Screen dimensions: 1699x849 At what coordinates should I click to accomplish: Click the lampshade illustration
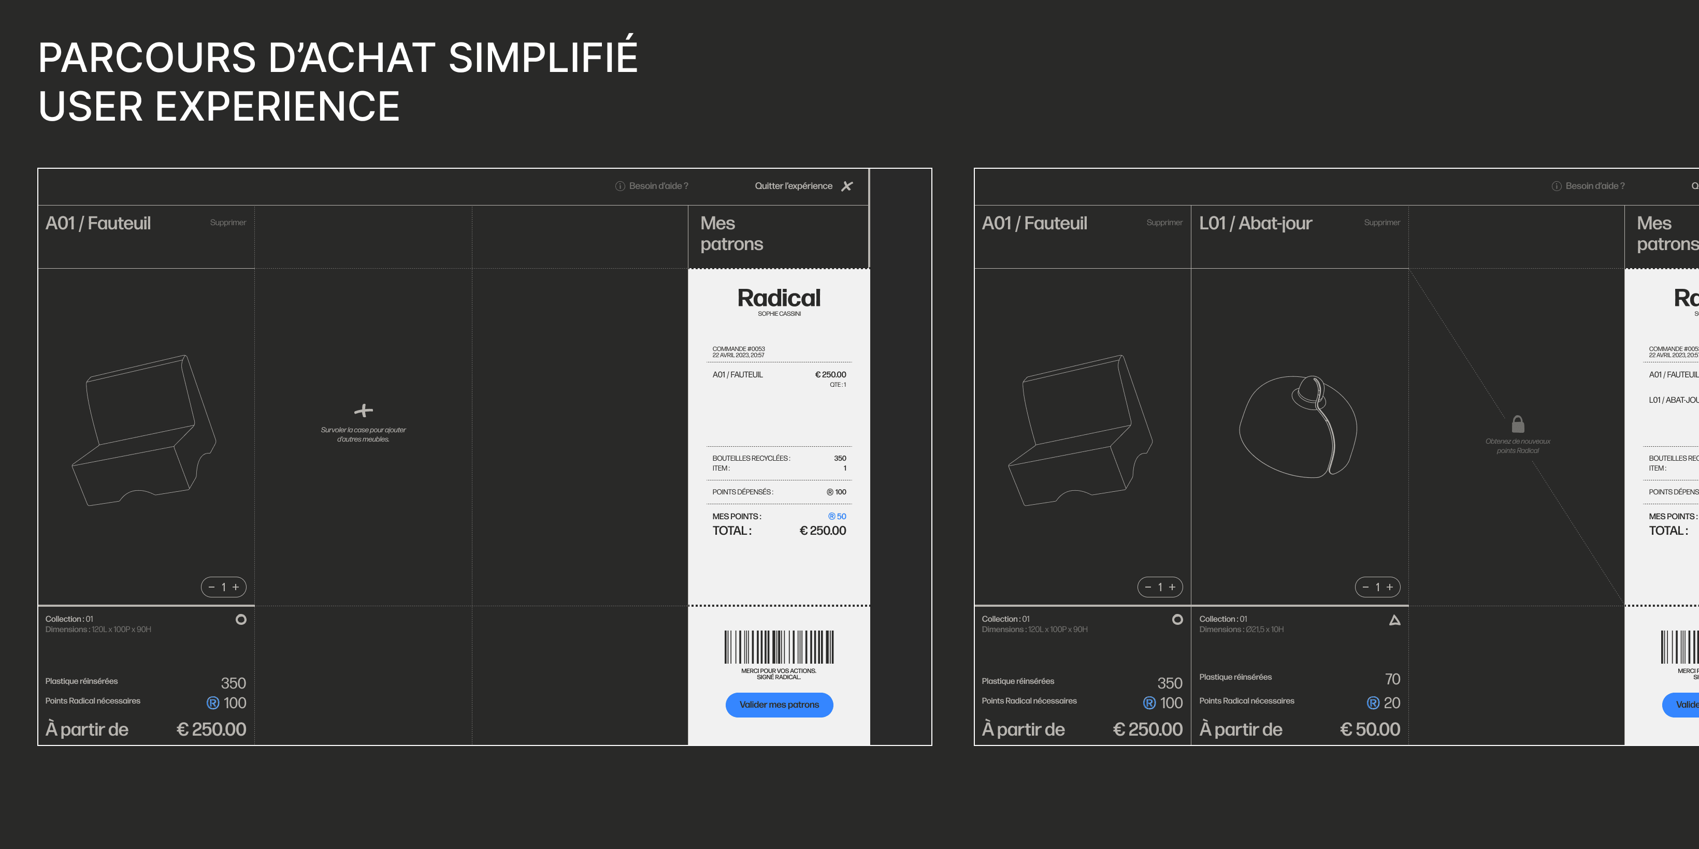pyautogui.click(x=1298, y=427)
